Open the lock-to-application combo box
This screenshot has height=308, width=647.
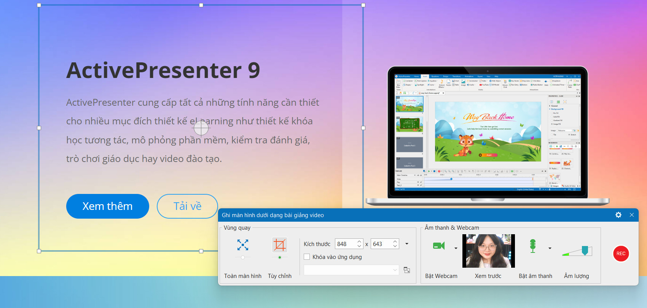click(351, 270)
